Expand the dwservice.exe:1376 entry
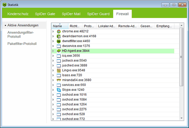Viewport: 189px width, 128px height. tap(53, 46)
